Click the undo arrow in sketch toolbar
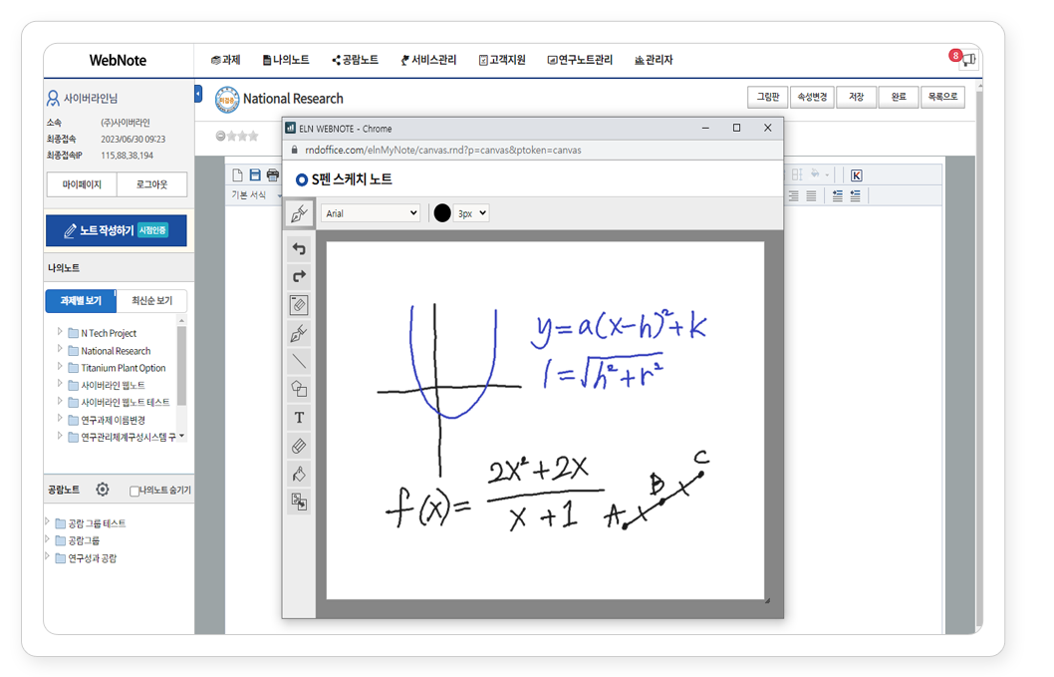The image size is (1054, 677). [x=299, y=248]
